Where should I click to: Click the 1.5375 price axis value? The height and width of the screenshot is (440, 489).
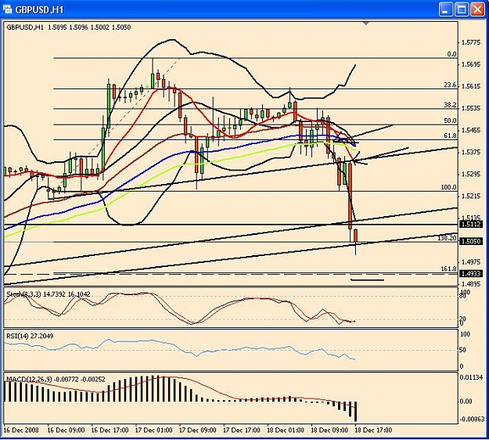click(471, 152)
